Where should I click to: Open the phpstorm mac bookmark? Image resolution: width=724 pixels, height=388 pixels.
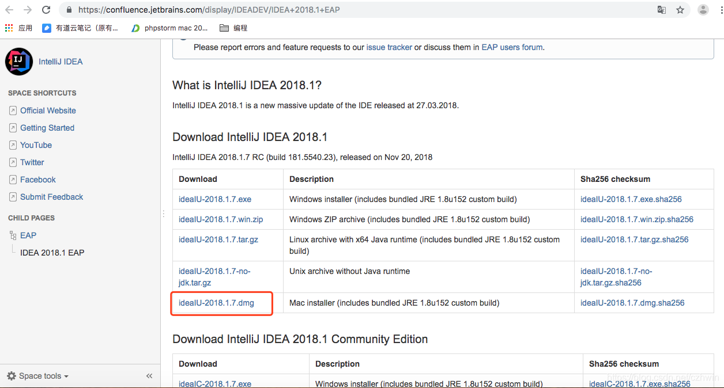click(169, 28)
